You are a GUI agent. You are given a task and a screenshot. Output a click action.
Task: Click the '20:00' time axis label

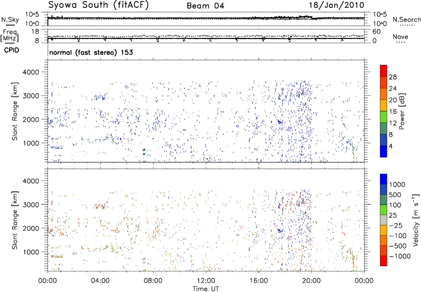point(311,281)
